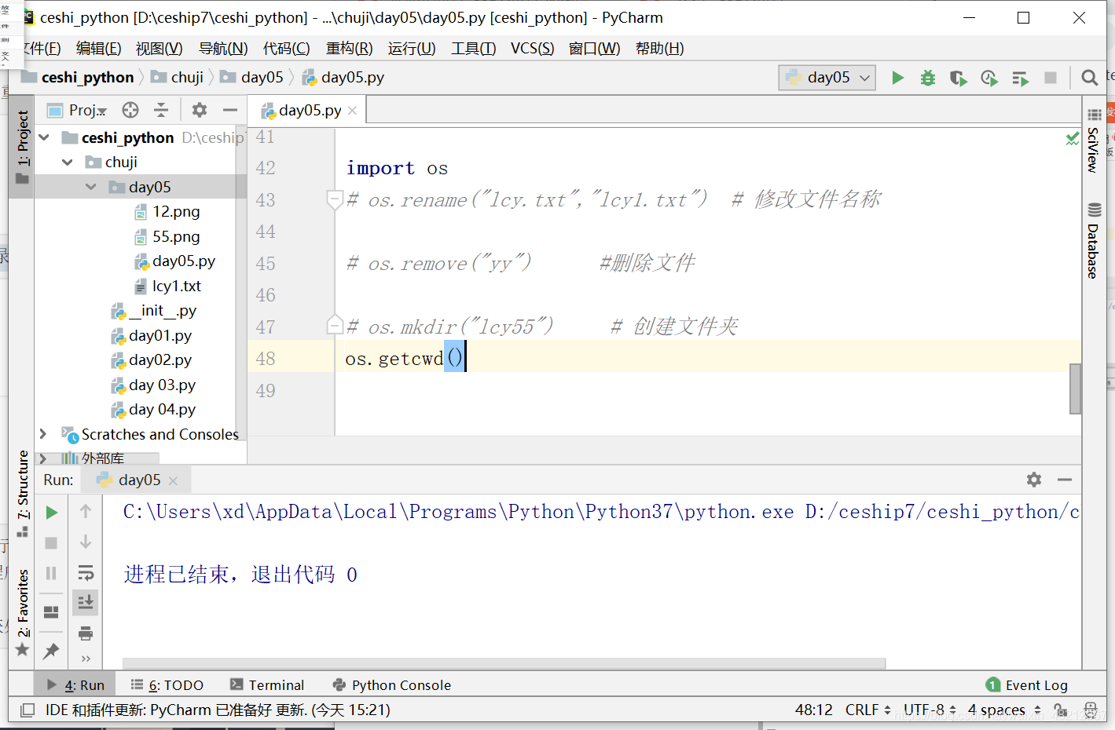Image resolution: width=1115 pixels, height=730 pixels.
Task: Click the pin tab icon
Action: [51, 650]
